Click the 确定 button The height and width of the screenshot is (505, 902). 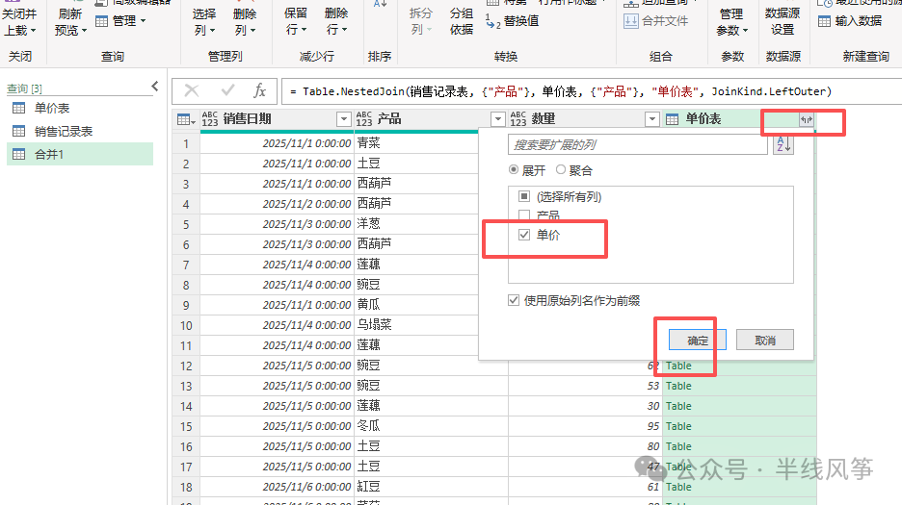click(697, 341)
